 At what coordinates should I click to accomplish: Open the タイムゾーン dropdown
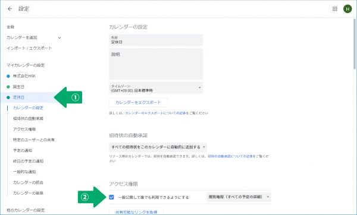[156, 88]
